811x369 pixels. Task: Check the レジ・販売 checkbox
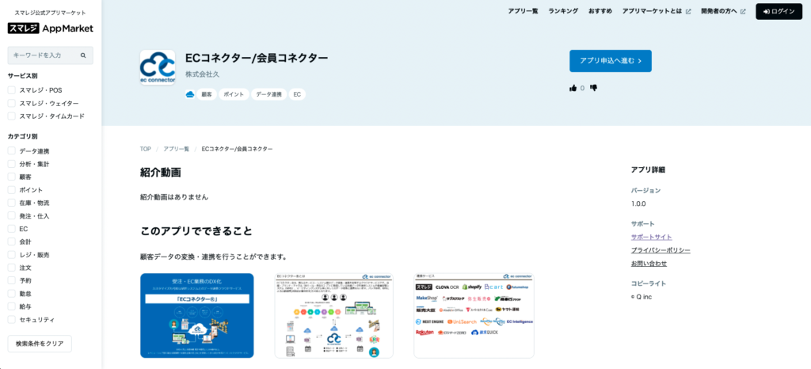11,255
